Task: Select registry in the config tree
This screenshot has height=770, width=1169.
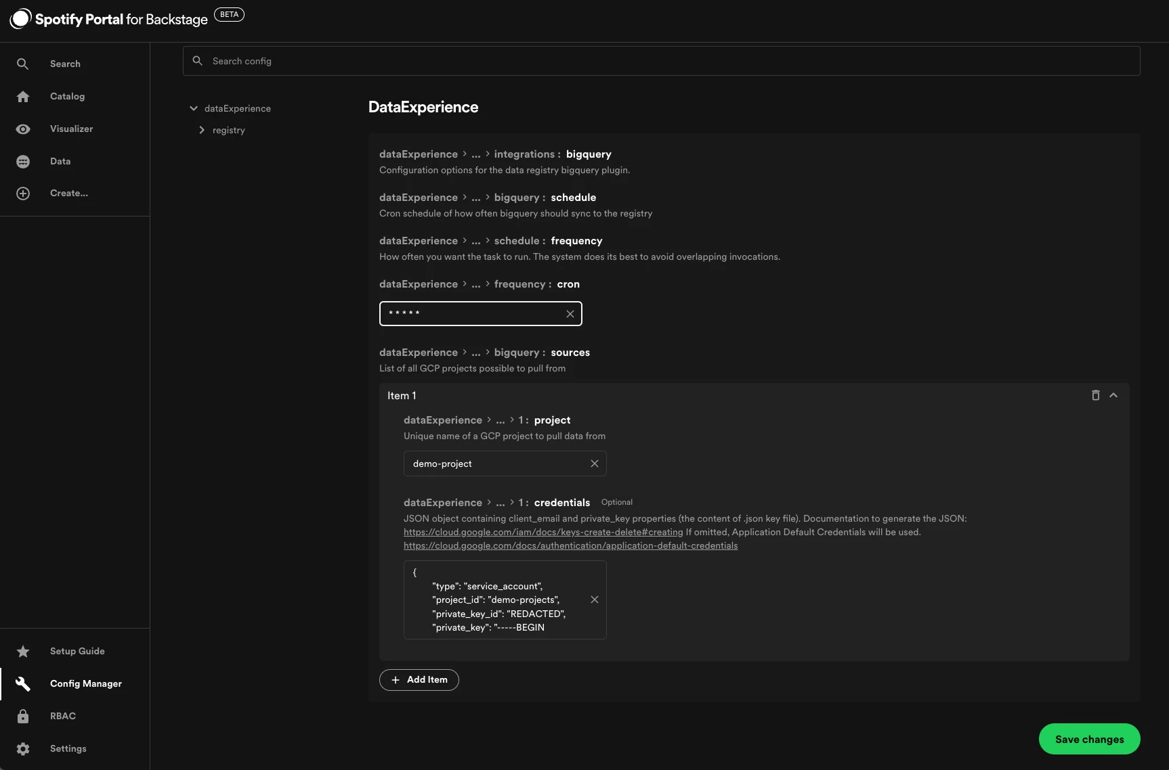Action: pyautogui.click(x=229, y=130)
